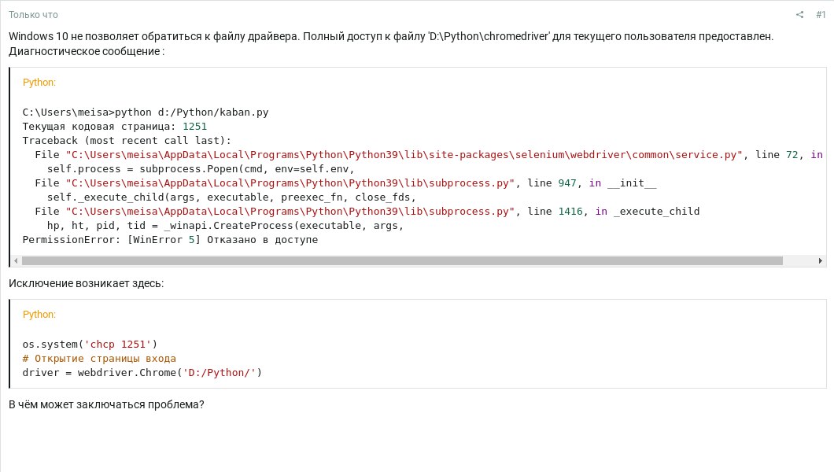Click the traceback horizontal scrollbar thumb

click(x=402, y=260)
